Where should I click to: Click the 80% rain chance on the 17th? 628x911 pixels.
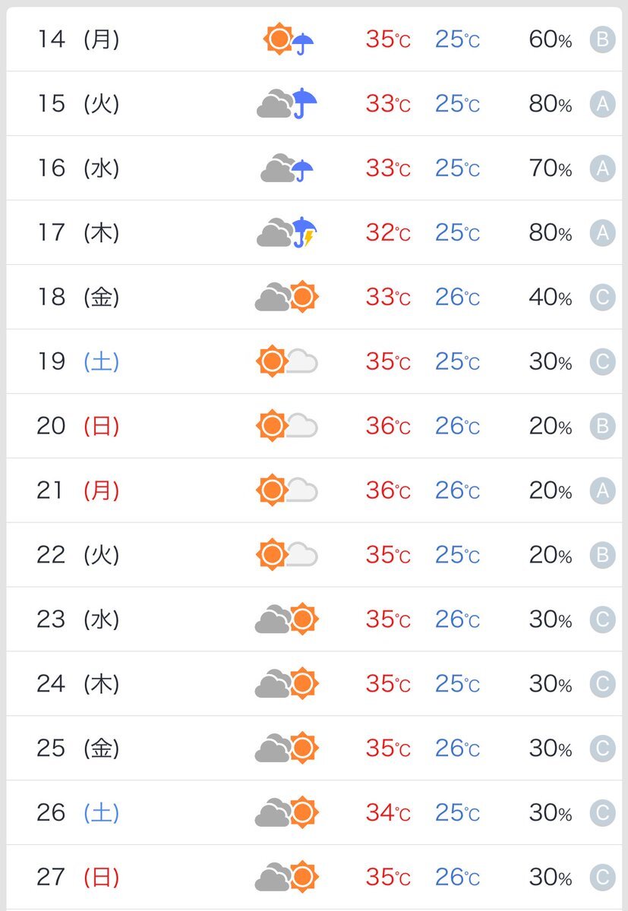pyautogui.click(x=551, y=233)
